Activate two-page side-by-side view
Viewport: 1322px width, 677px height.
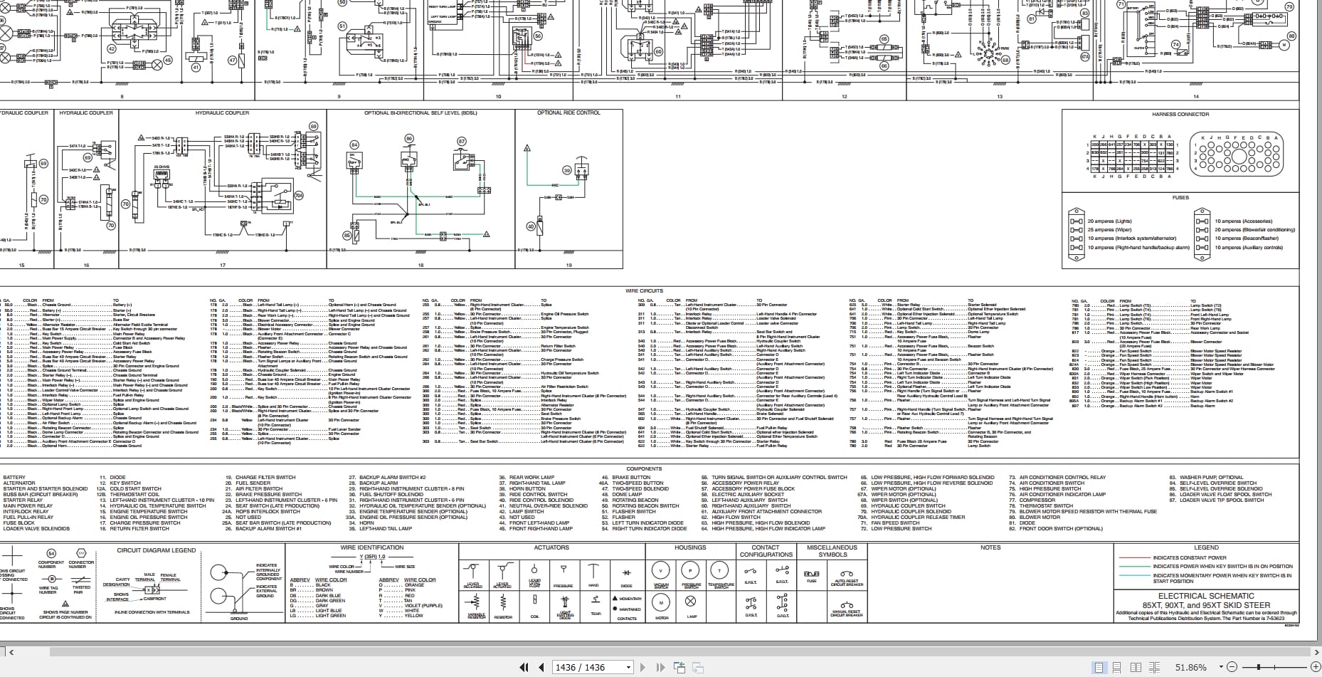point(1136,668)
